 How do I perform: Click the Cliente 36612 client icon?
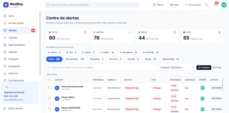57,99
